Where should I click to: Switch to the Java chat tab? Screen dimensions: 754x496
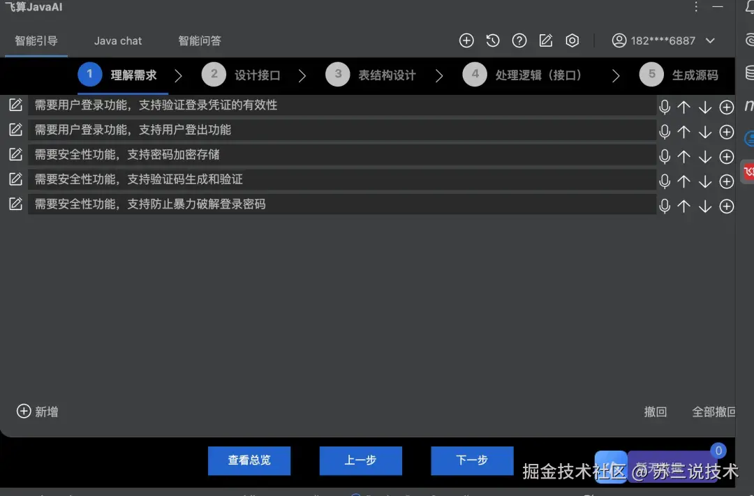pyautogui.click(x=117, y=40)
